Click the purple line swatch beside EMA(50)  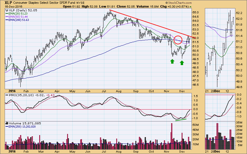[x=7, y=17]
